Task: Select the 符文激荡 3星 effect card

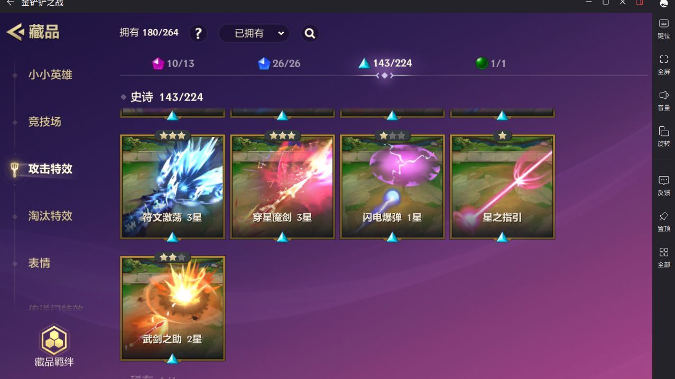Action: [x=173, y=186]
